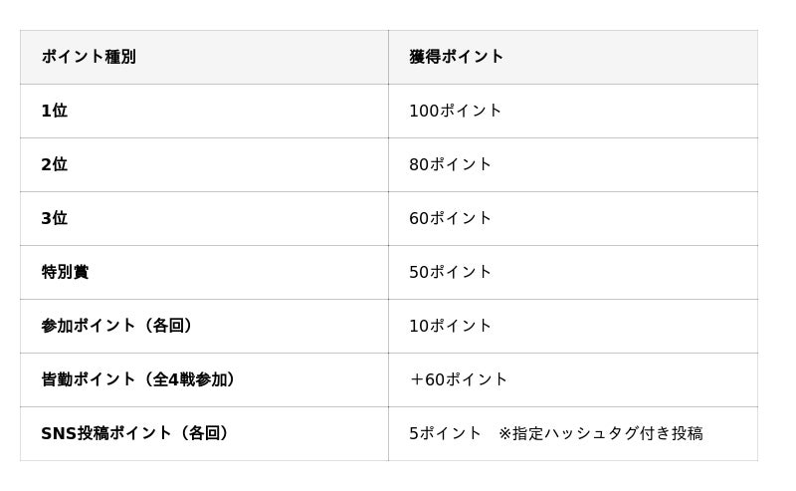Select the 特別賞 row label

pos(65,272)
